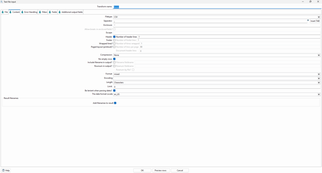Open the Additional output fields tab
322x173 pixels.
(x=71, y=12)
